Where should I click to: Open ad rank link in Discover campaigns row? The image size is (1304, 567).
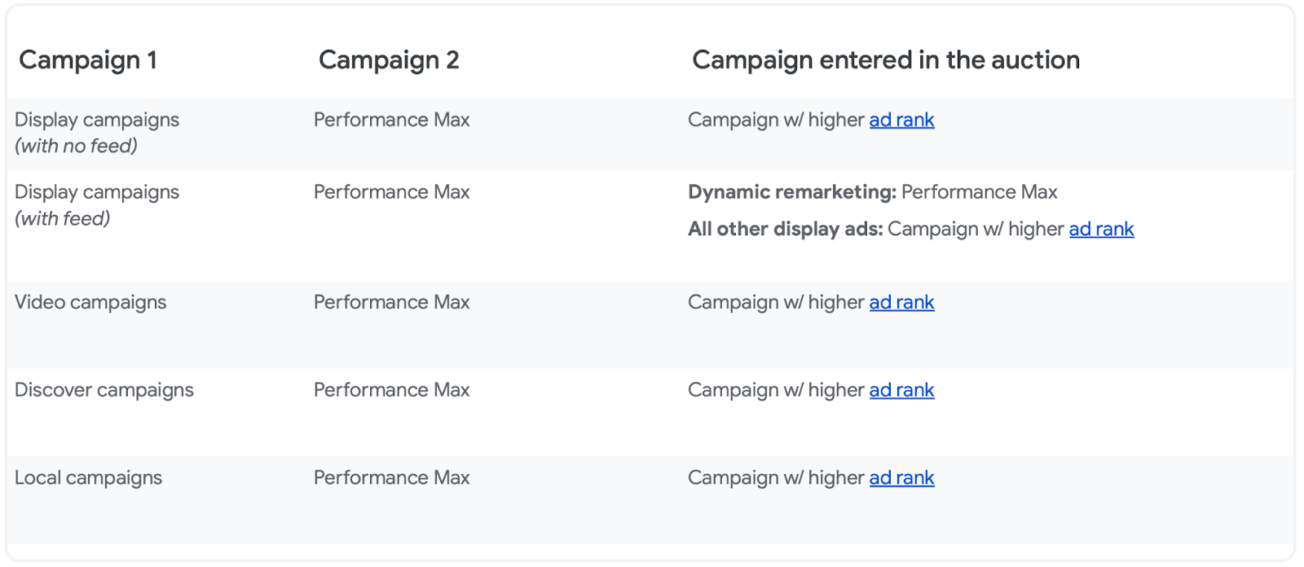pos(901,390)
